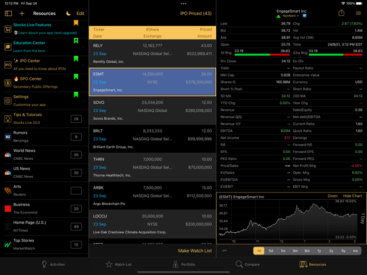This screenshot has width=367, height=275.
Task: Tap the plus add button
Action: point(22,13)
